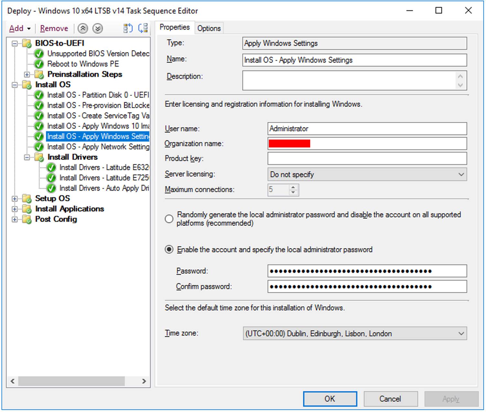Collapse the Install Drivers group
Screen dimensions: 486x412
[27, 157]
